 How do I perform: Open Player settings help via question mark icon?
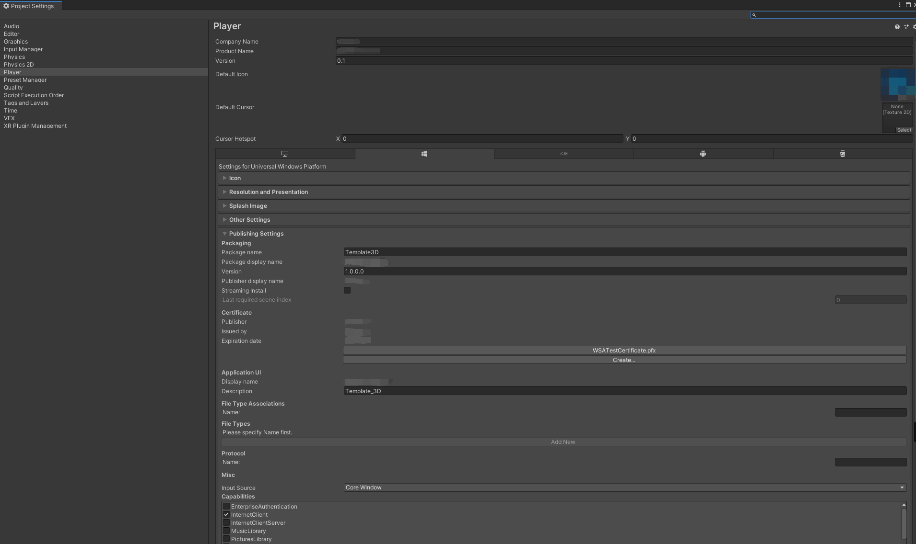(897, 26)
